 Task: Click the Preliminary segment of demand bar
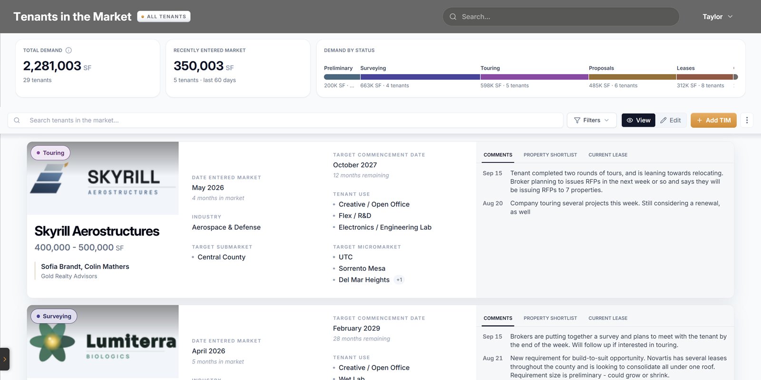pos(341,76)
